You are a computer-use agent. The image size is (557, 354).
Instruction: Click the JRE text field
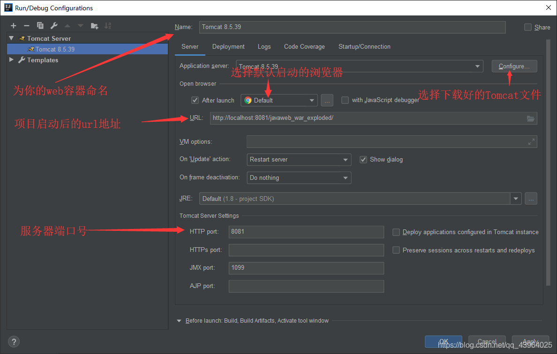click(x=355, y=199)
